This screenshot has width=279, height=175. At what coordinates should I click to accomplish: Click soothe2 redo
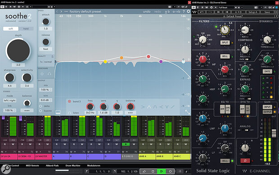pyautogui.click(x=157, y=11)
